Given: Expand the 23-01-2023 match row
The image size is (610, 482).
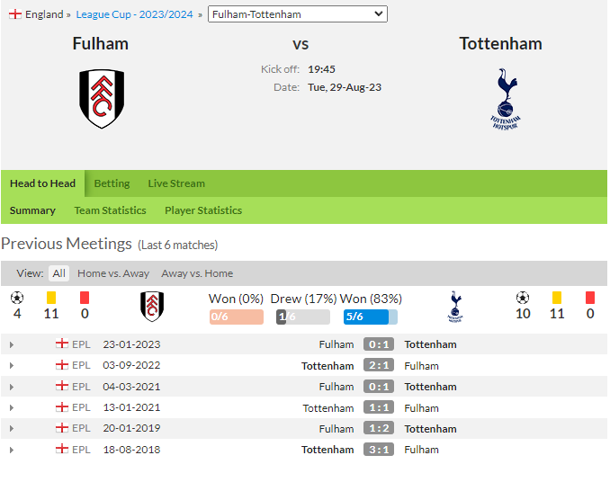Looking at the screenshot, I should click(12, 344).
